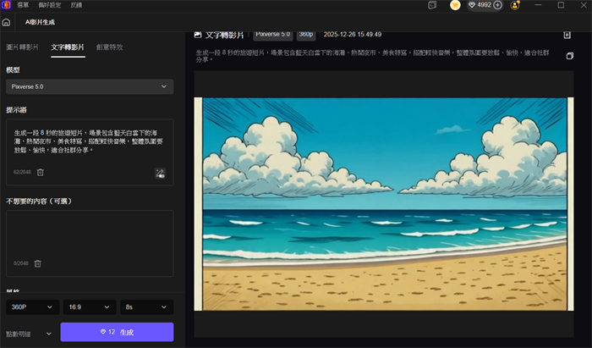This screenshot has height=348, width=592.
Task: Click the 360p result tag
Action: (306, 35)
